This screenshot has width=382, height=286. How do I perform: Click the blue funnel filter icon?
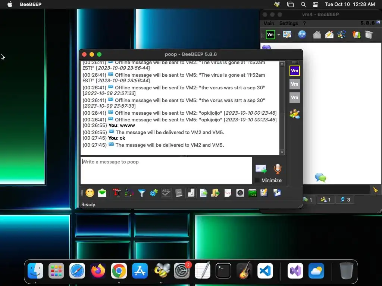click(x=141, y=193)
